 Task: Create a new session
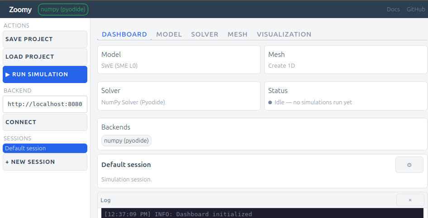coord(45,162)
